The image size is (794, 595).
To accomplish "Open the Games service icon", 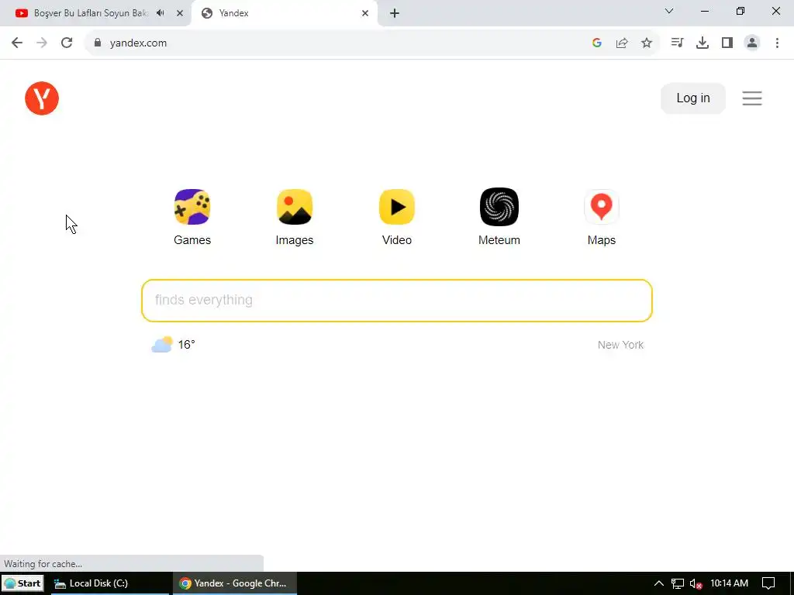I will coord(192,207).
